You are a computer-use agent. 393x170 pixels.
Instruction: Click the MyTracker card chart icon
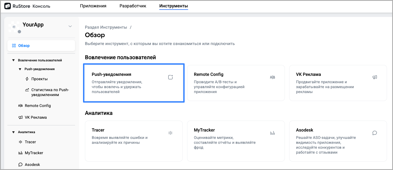pos(272,133)
